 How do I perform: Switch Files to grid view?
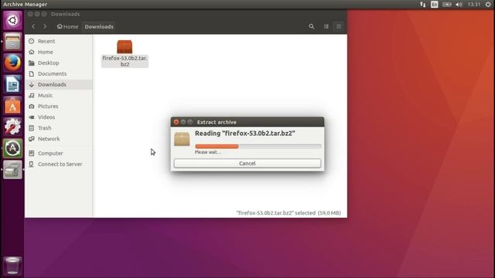(x=326, y=26)
